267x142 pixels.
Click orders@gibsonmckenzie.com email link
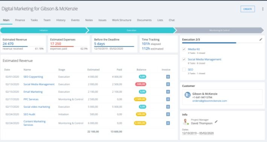click(x=210, y=101)
